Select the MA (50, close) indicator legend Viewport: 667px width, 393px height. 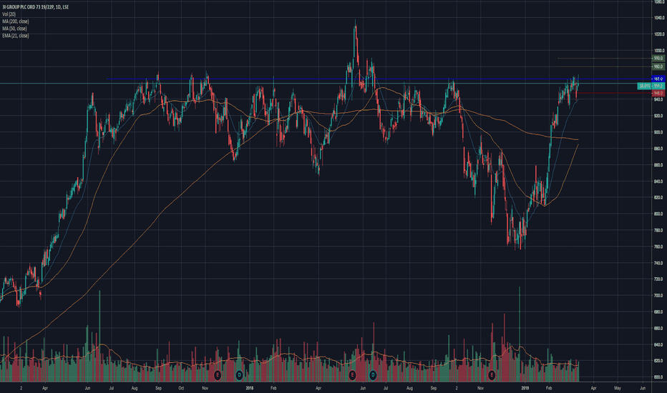[x=14, y=29]
